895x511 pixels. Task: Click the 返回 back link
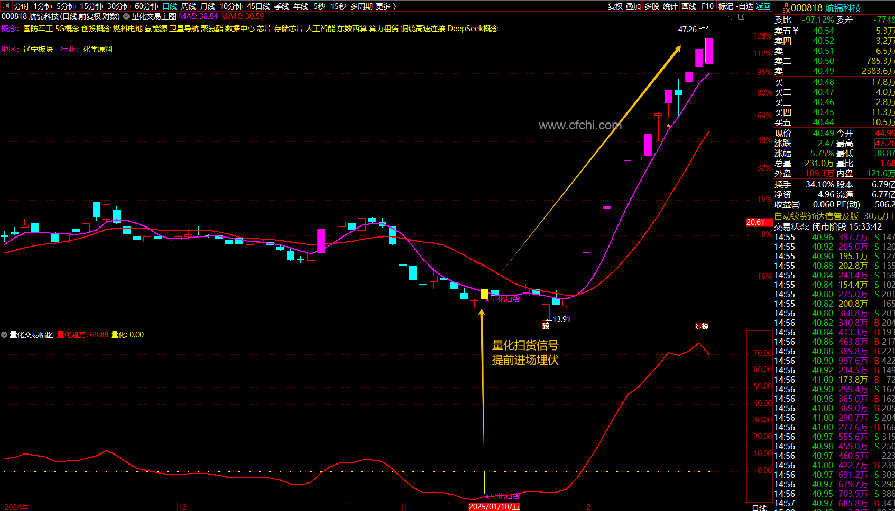coord(763,6)
